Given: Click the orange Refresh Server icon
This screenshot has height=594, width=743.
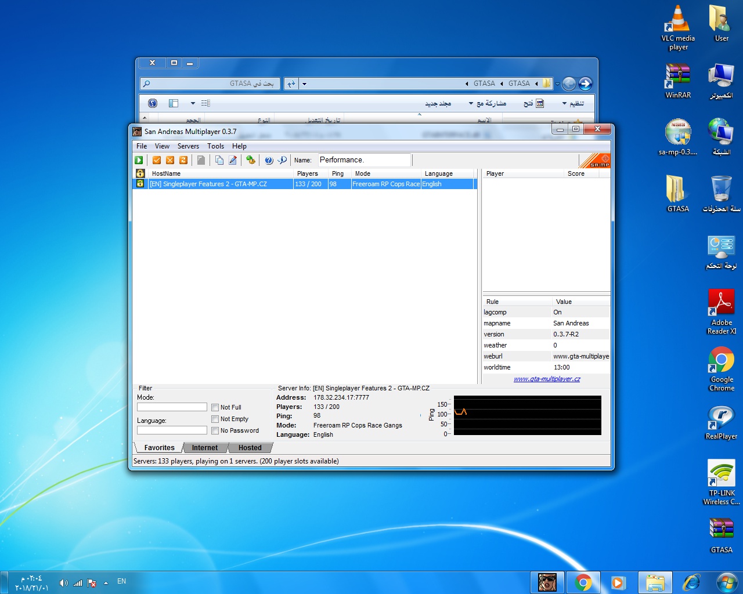Looking at the screenshot, I should tap(183, 160).
